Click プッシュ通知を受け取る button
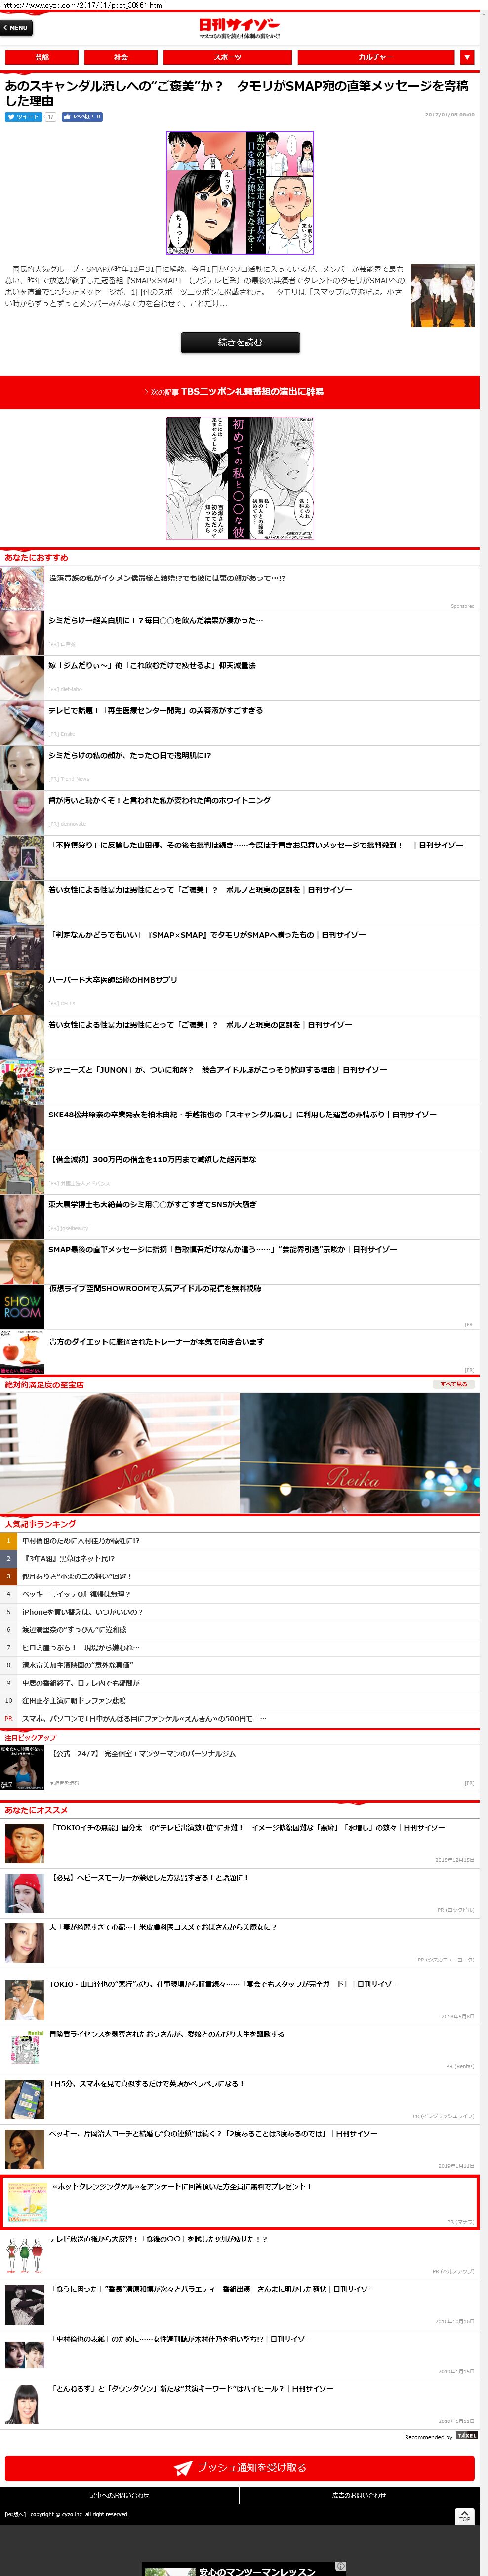The image size is (488, 2576). (240, 2468)
